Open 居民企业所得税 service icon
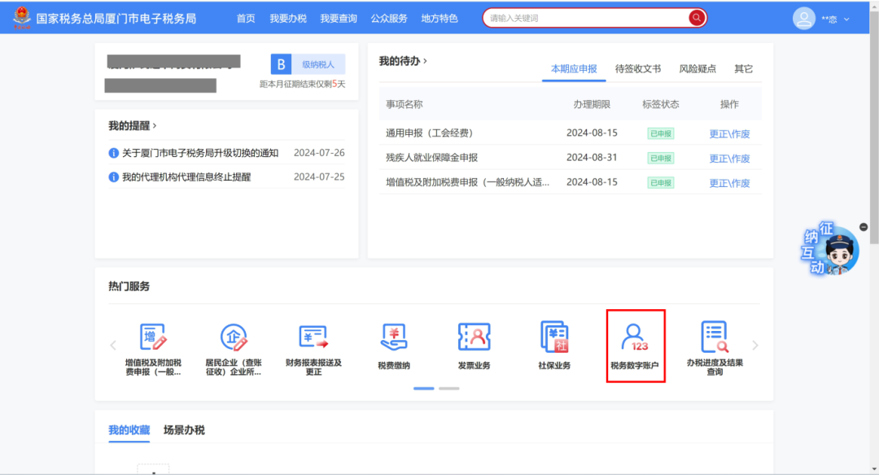The height and width of the screenshot is (475, 879). click(233, 338)
